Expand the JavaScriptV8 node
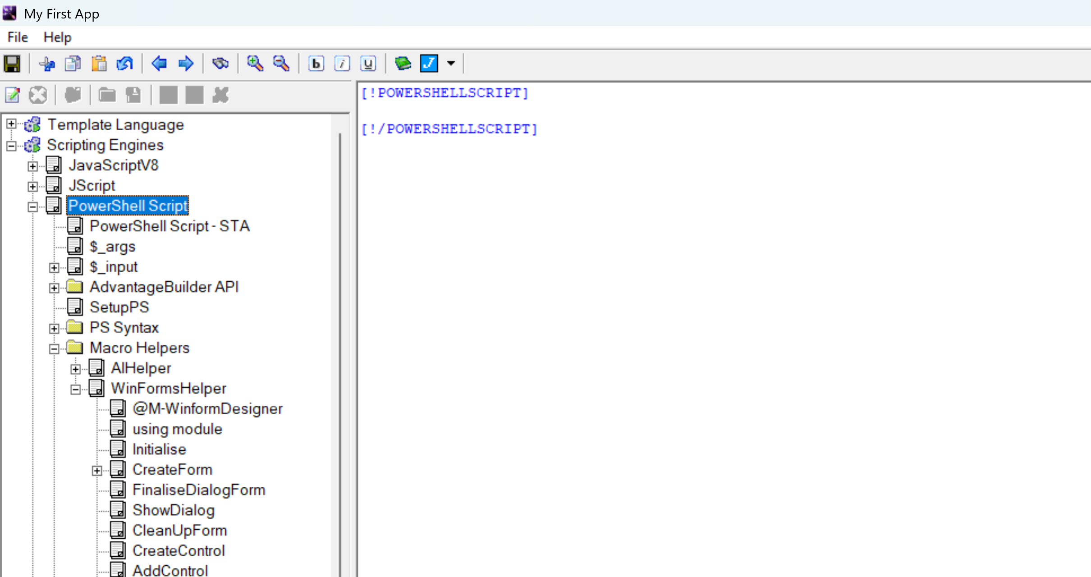1091x577 pixels. tap(32, 166)
